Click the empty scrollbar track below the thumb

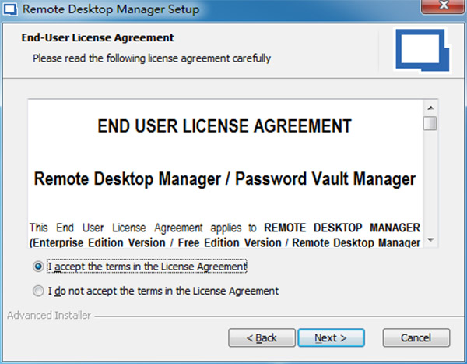[430, 187]
